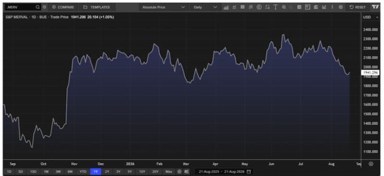Choose the 5Y range button
This screenshot has width=384, height=176.
coord(130,172)
